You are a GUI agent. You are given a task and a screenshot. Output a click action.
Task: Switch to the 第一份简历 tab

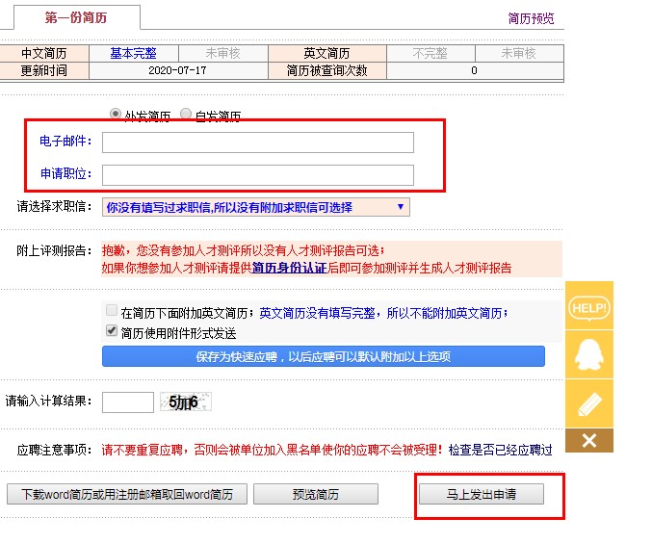tap(76, 17)
